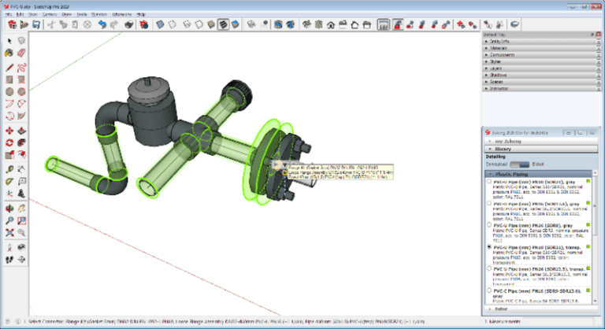Open the Camera menu
605x329 pixels.
50,14
